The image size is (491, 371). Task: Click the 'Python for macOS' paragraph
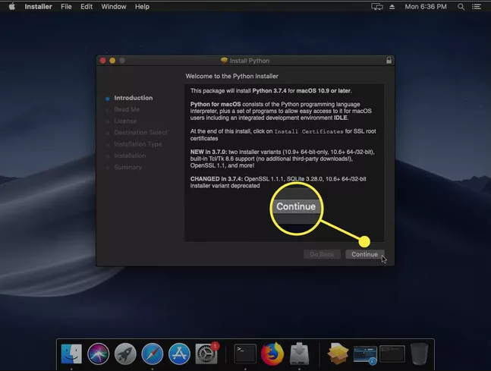point(281,111)
